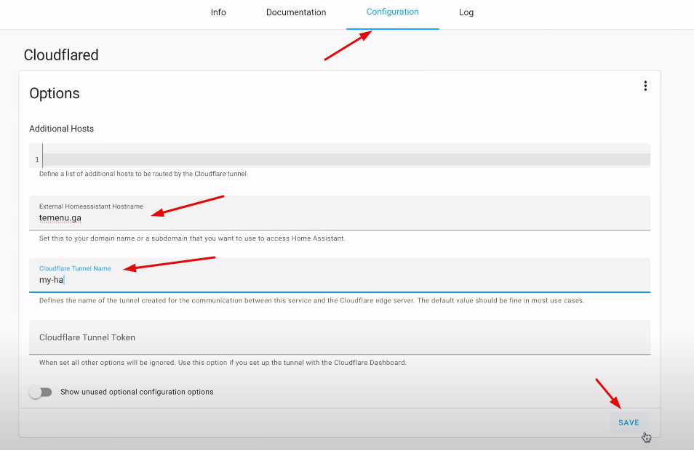The height and width of the screenshot is (450, 694).
Task: Edit the External Homeassistant Hostname field
Action: pyautogui.click(x=340, y=213)
